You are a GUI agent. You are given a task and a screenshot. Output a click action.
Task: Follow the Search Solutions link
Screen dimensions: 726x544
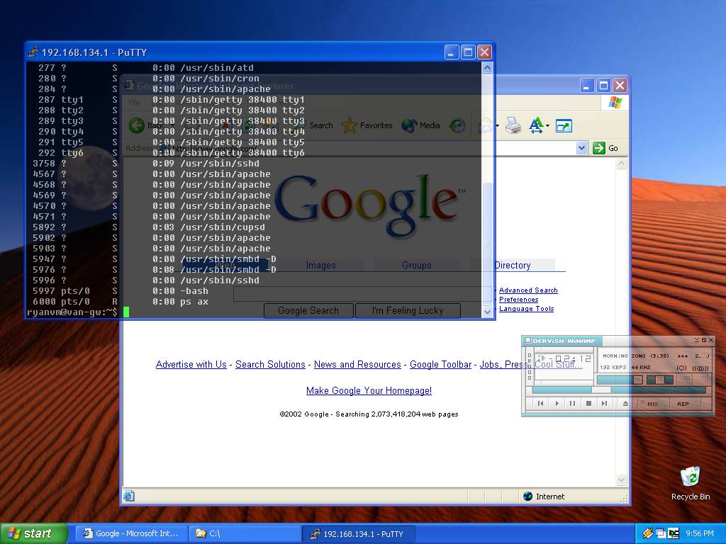[x=270, y=365]
